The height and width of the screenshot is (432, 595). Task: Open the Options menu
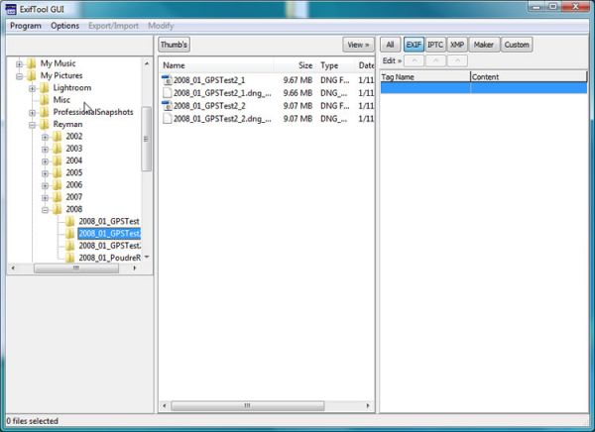[64, 26]
